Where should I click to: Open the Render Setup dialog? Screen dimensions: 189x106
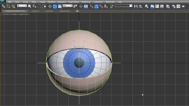174,6
